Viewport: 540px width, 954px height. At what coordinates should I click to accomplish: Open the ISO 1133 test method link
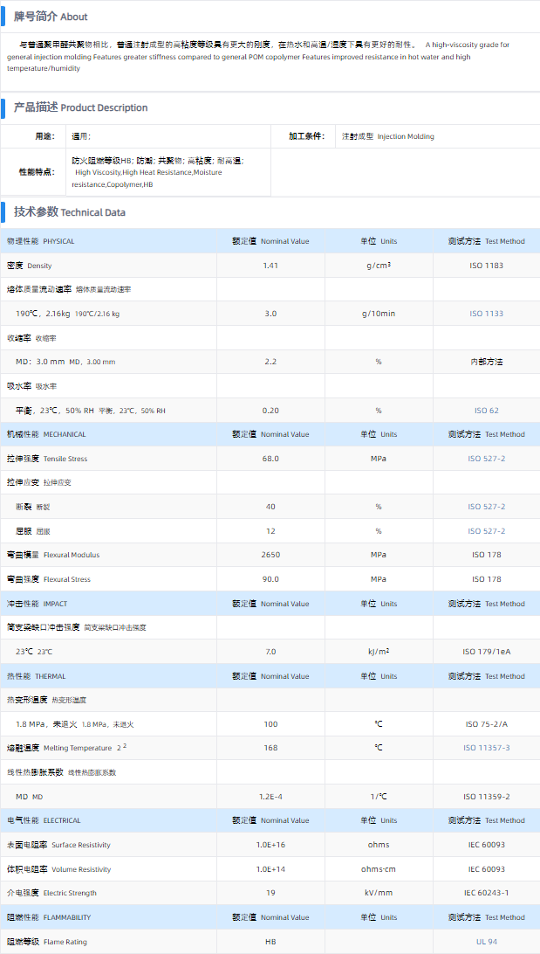(x=486, y=314)
